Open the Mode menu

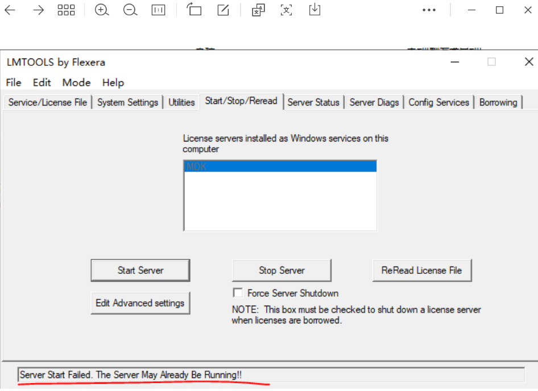click(76, 82)
